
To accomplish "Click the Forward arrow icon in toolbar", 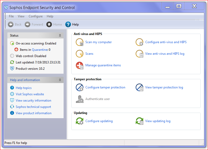I will pos(28,24).
